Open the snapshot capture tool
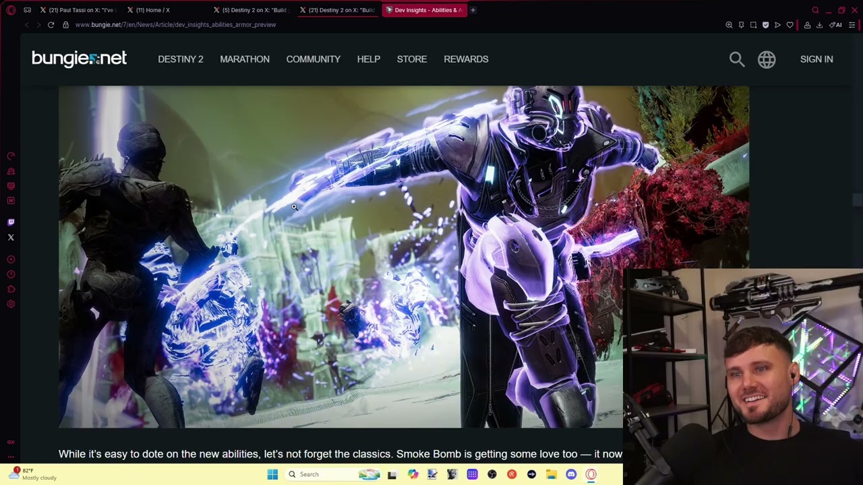 753,25
